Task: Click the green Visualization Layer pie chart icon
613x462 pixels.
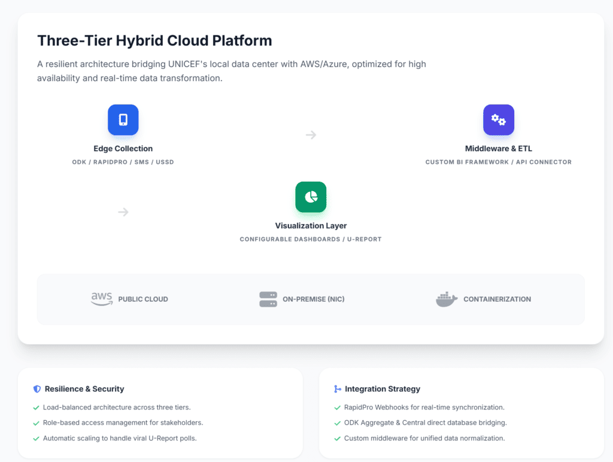Action: coord(311,197)
